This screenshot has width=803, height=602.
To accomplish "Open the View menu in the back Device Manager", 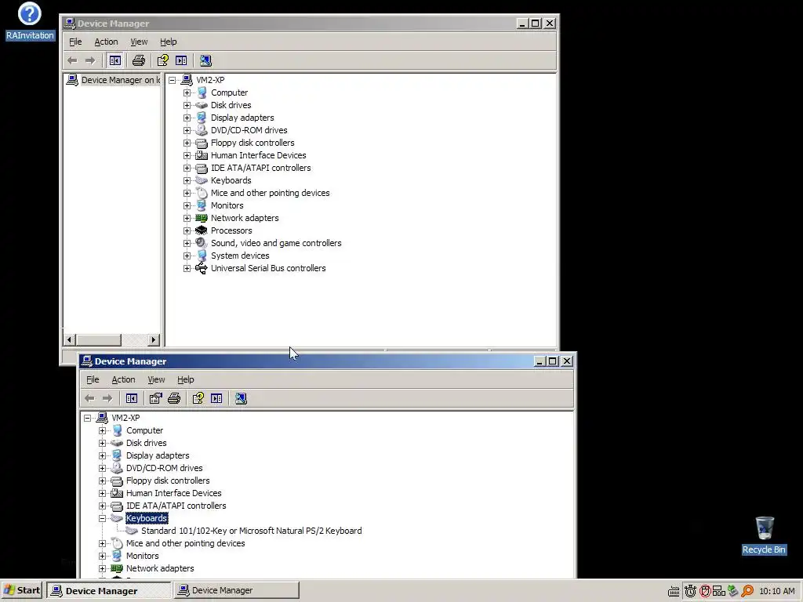I will [x=139, y=42].
